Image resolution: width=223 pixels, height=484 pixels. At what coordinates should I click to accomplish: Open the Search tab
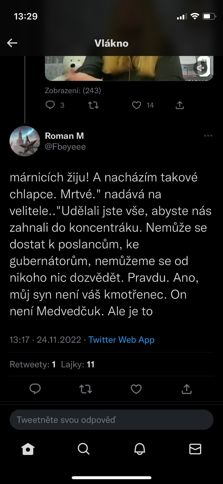click(x=84, y=449)
